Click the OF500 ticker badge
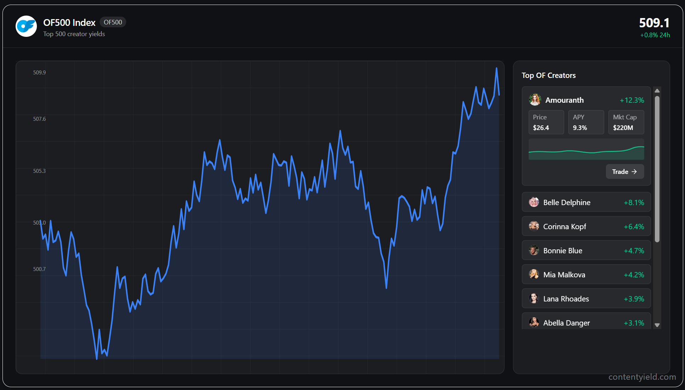 click(113, 22)
